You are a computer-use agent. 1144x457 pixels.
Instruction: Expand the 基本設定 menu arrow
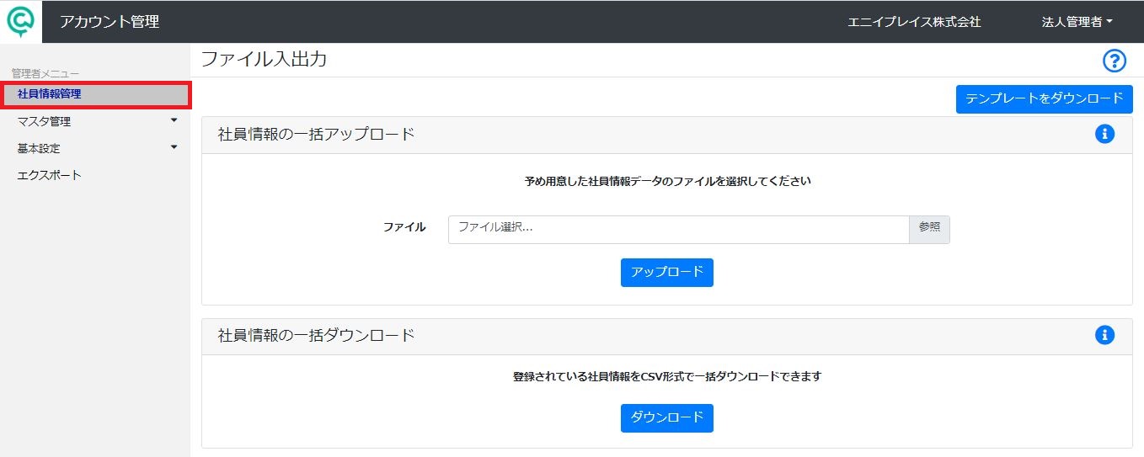coord(174,147)
